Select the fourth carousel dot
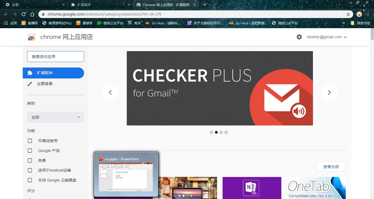The height and width of the screenshot is (199, 374). pyautogui.click(x=226, y=132)
